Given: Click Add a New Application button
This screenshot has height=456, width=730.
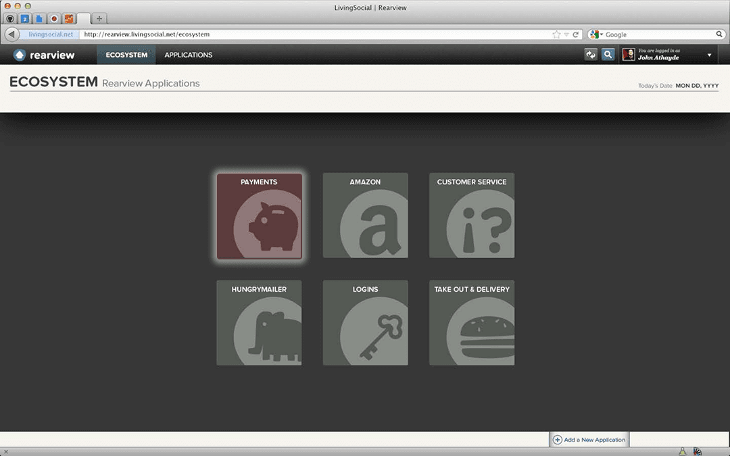Looking at the screenshot, I should (589, 439).
